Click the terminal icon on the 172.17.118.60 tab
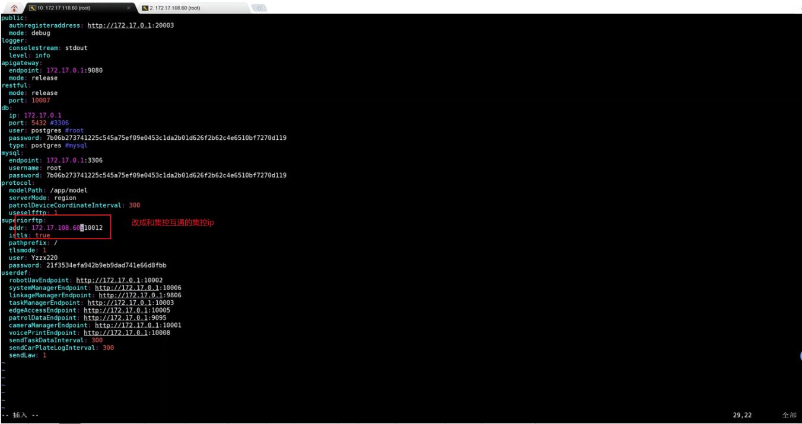Image resolution: width=802 pixels, height=424 pixels. pos(33,8)
